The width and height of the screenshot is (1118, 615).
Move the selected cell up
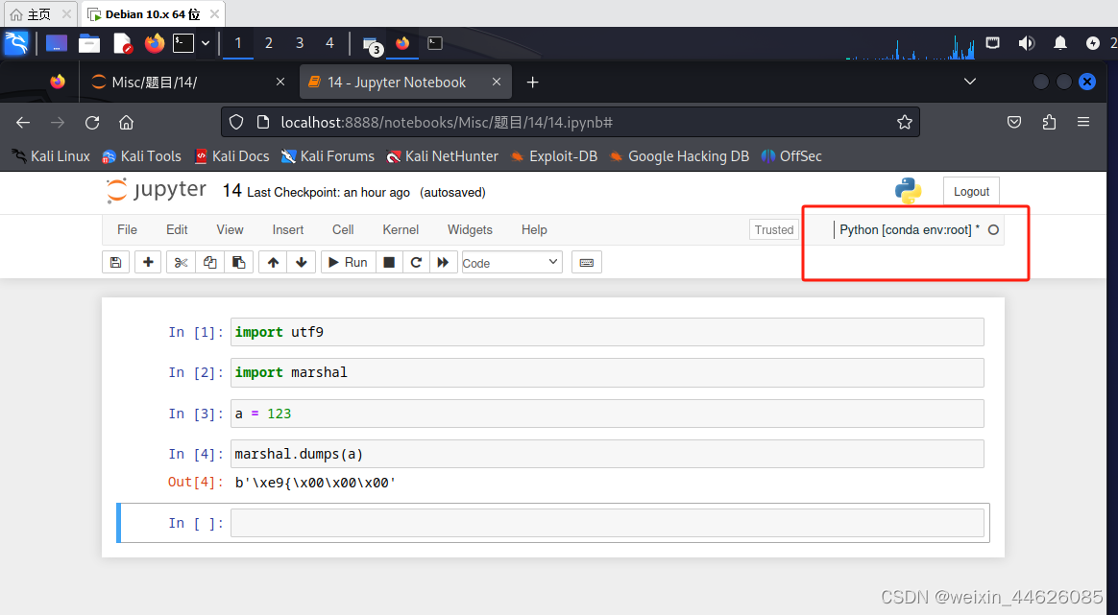tap(272, 261)
